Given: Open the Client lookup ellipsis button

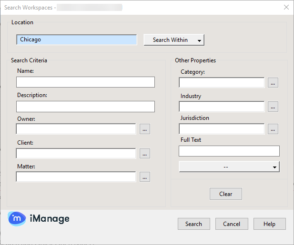Looking at the screenshot, I should [x=145, y=153].
